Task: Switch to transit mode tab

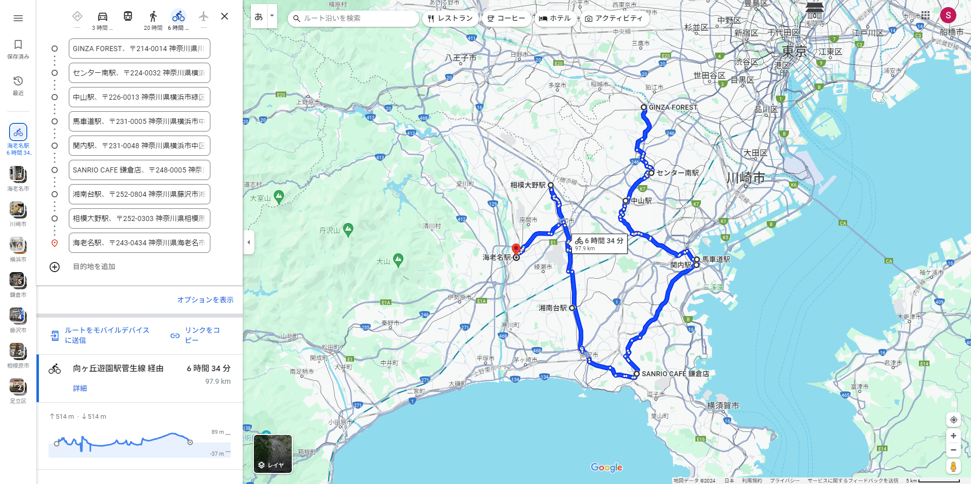Action: point(128,16)
